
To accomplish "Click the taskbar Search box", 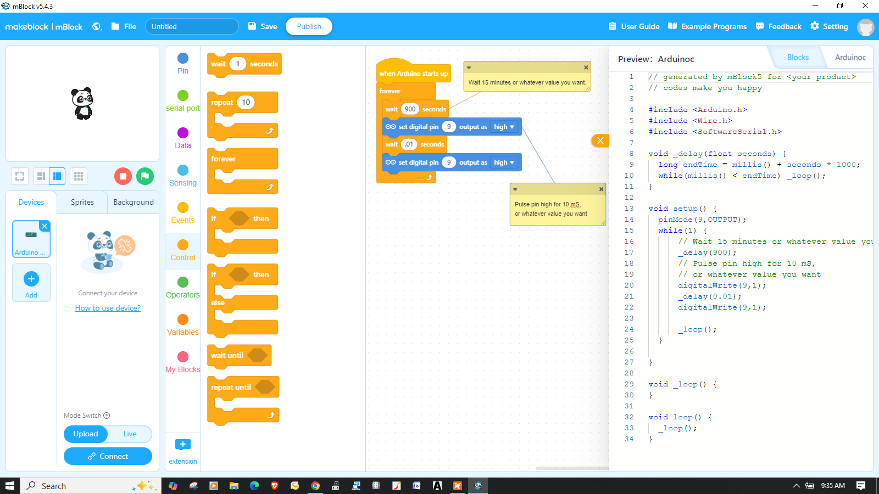I will pyautogui.click(x=91, y=486).
